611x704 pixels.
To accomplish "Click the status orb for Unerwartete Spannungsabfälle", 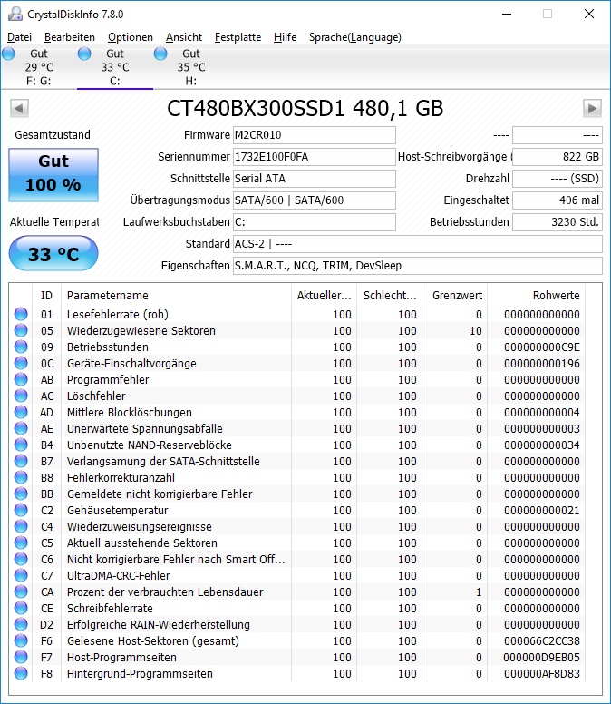I will click(21, 428).
